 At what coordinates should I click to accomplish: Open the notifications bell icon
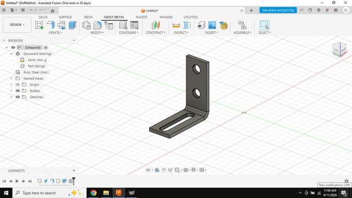(327, 10)
